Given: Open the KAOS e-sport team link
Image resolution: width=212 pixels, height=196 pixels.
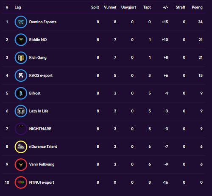Looking at the screenshot, I should pos(41,75).
